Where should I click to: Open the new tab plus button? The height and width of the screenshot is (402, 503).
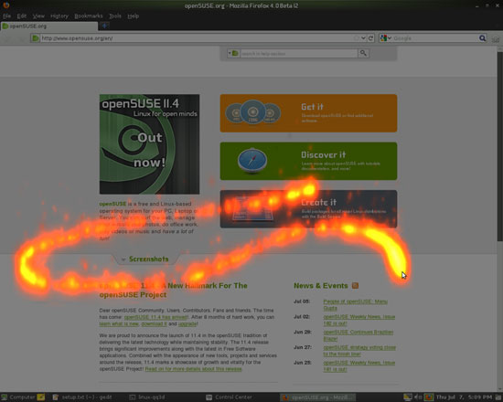tap(104, 26)
